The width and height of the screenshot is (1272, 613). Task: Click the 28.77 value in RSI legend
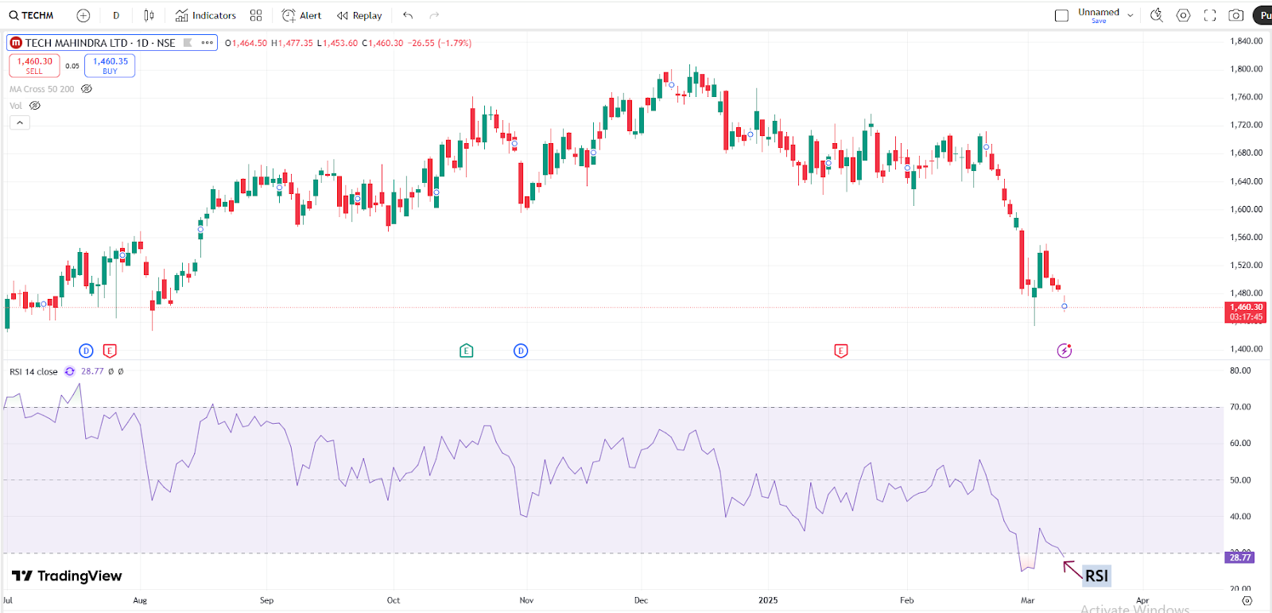point(92,371)
